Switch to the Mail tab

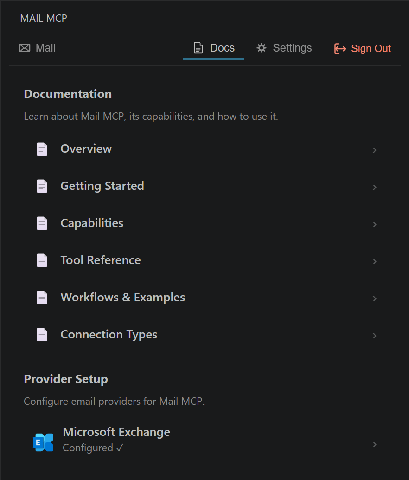37,47
